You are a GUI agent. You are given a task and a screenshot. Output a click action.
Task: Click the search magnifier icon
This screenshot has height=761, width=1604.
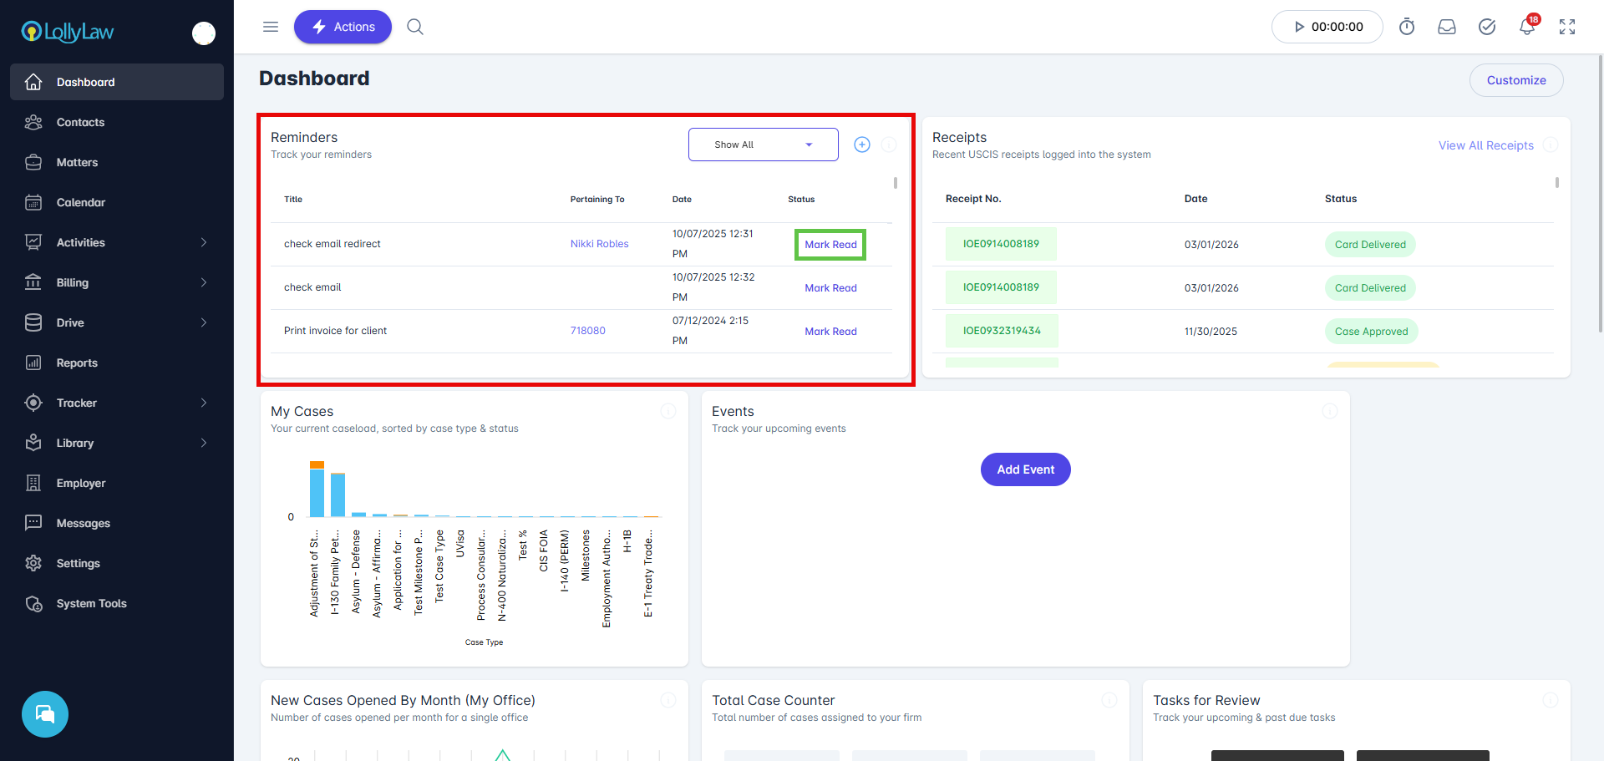(x=415, y=27)
